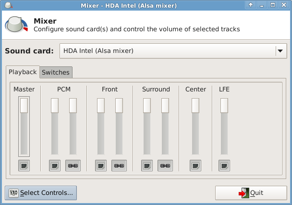Image resolution: width=292 pixels, height=205 pixels.
Task: Click the Sound card dropdown arrow
Action: [x=280, y=51]
